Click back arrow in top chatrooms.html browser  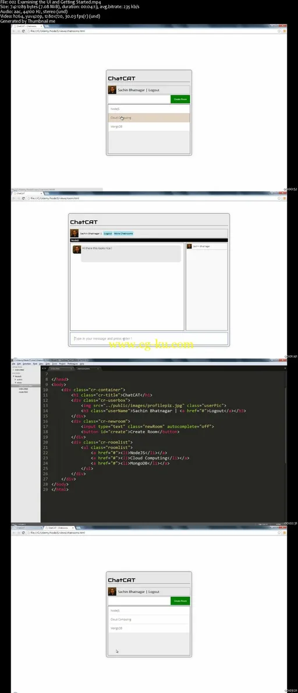14,31
